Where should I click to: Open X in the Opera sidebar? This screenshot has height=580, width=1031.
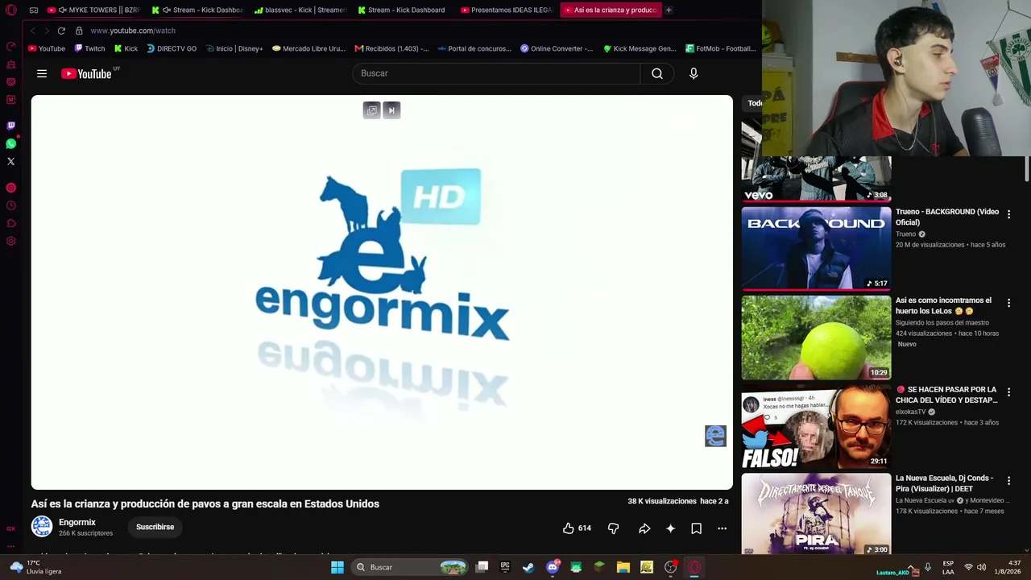[x=11, y=161]
